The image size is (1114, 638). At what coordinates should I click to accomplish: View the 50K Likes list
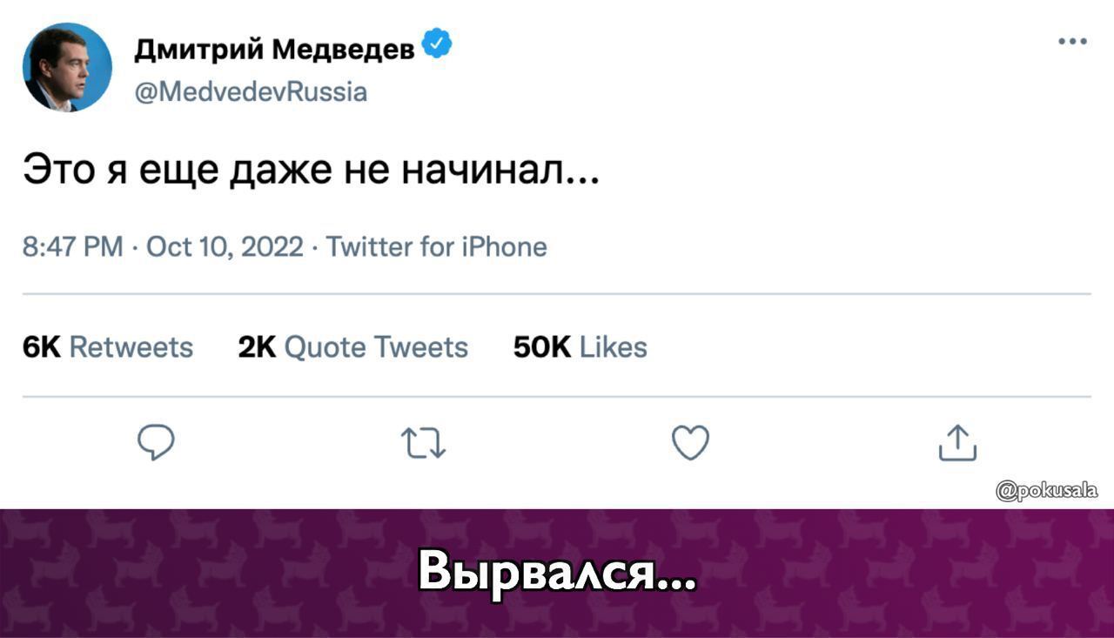pos(580,347)
